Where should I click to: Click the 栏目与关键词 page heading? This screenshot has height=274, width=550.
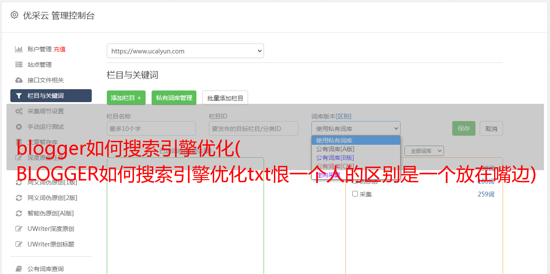pyautogui.click(x=133, y=75)
